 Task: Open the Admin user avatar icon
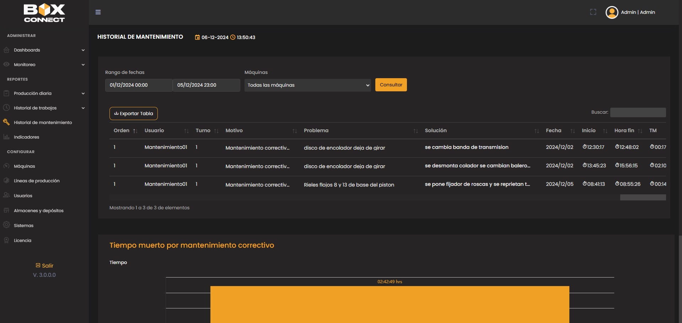point(612,12)
